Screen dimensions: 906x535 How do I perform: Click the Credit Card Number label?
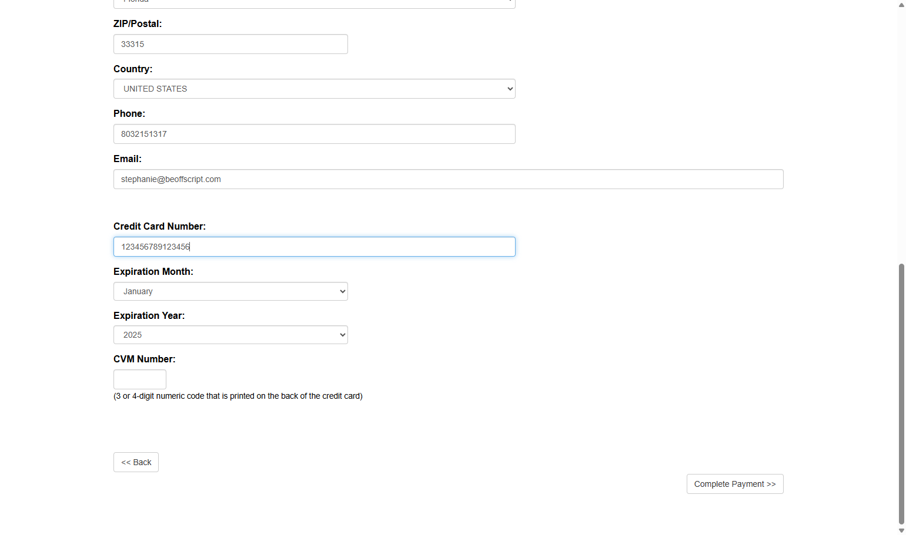159,226
